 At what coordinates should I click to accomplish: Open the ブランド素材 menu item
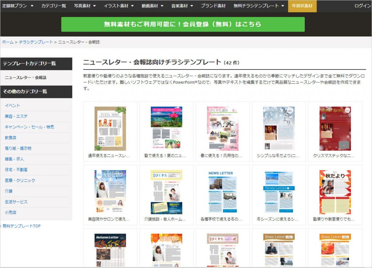(x=213, y=6)
